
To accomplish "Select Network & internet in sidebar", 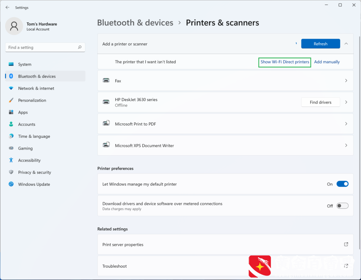I will 45,88.
